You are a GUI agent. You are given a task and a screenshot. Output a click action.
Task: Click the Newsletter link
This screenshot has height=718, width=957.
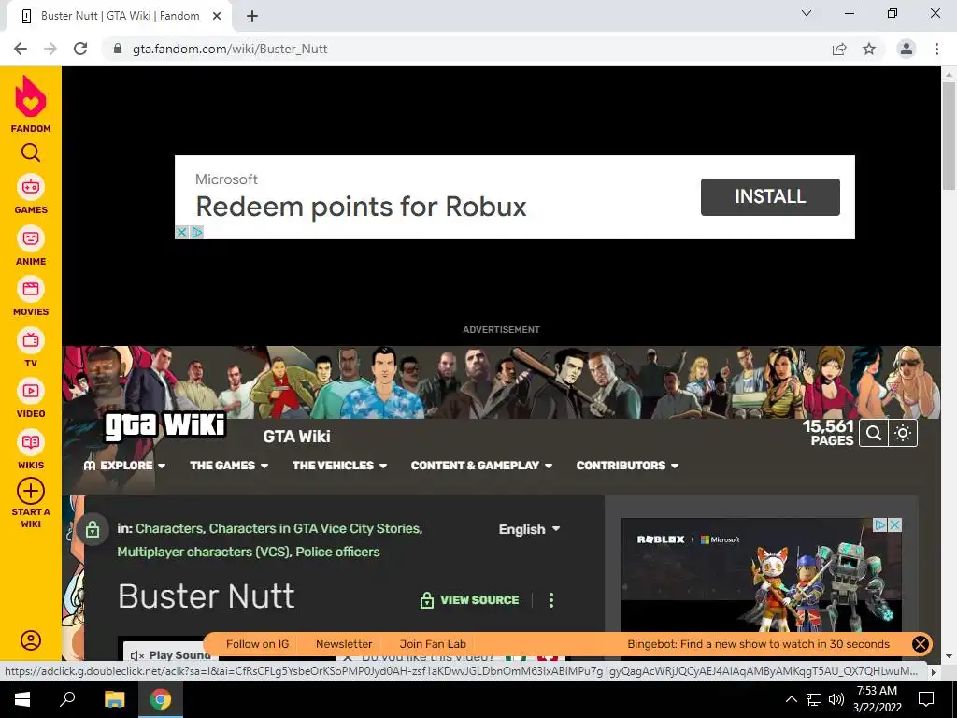(344, 644)
